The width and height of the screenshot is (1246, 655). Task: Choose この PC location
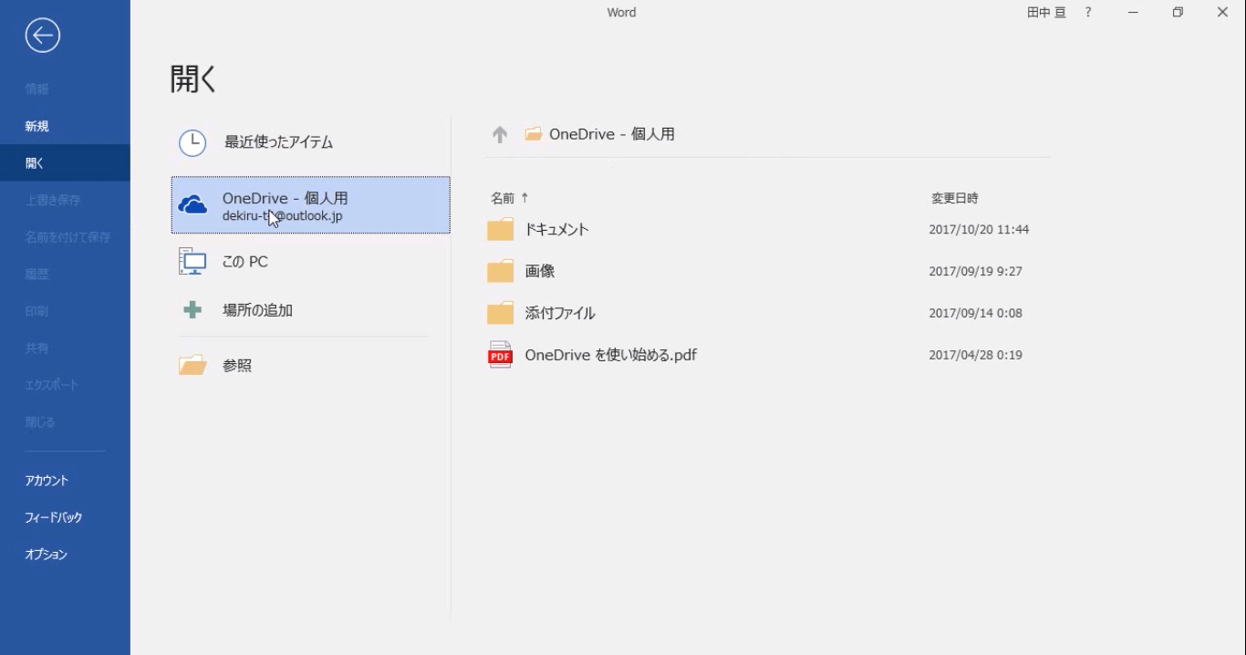point(310,262)
